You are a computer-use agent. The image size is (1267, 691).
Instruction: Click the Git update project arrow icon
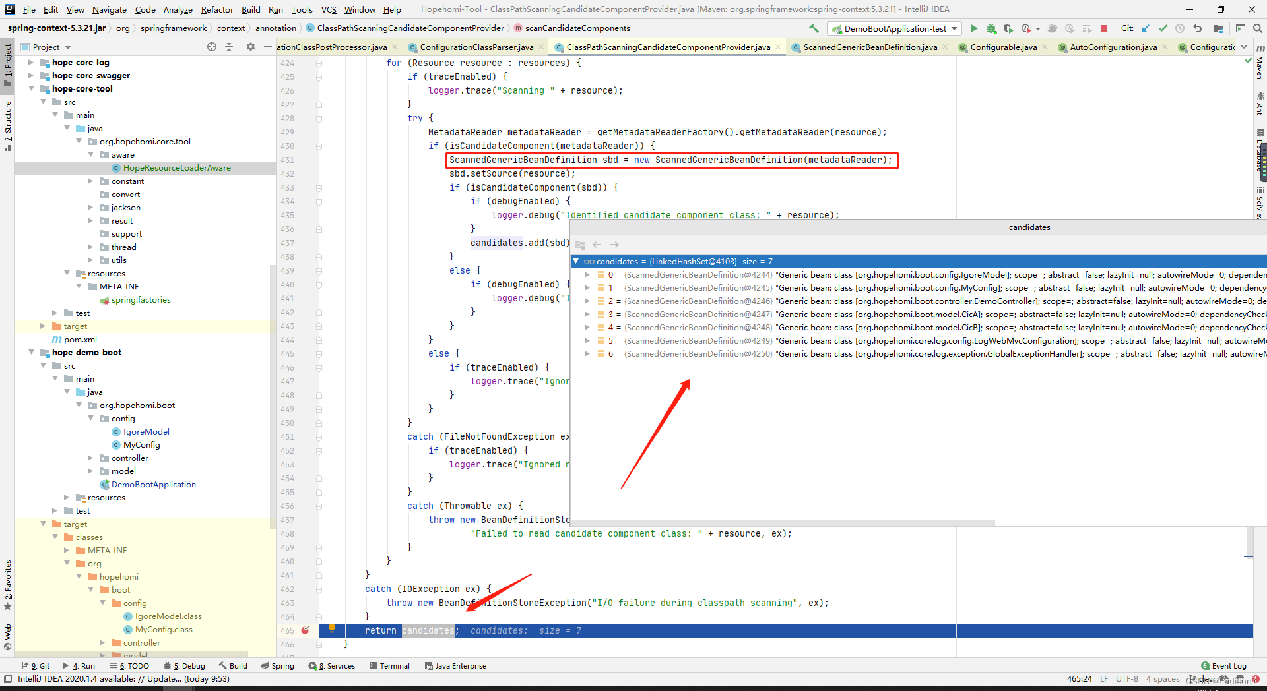point(1146,28)
